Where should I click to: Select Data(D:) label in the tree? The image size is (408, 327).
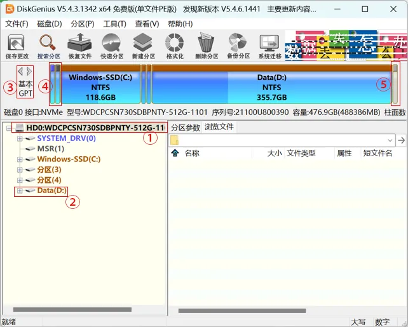(x=51, y=190)
